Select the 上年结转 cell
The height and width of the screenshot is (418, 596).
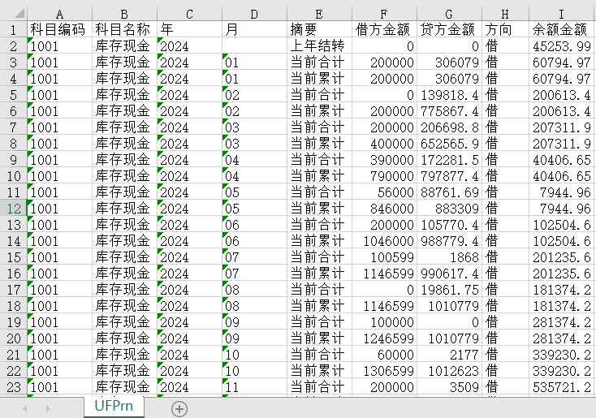click(x=320, y=45)
